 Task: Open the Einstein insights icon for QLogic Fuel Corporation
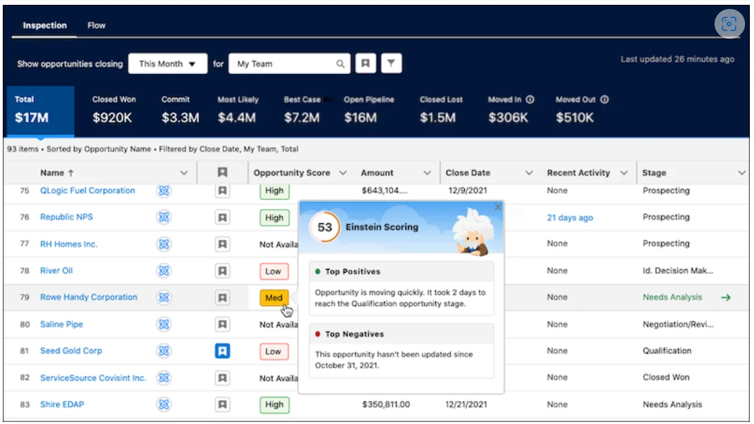(164, 191)
